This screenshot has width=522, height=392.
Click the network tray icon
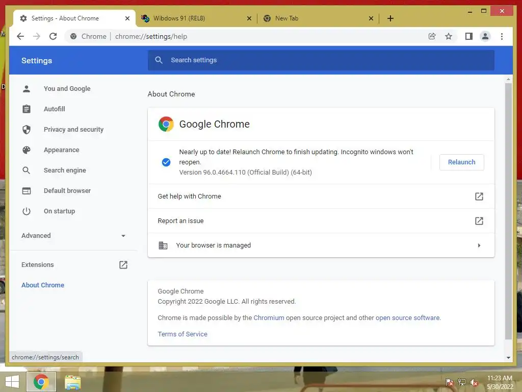(x=461, y=382)
